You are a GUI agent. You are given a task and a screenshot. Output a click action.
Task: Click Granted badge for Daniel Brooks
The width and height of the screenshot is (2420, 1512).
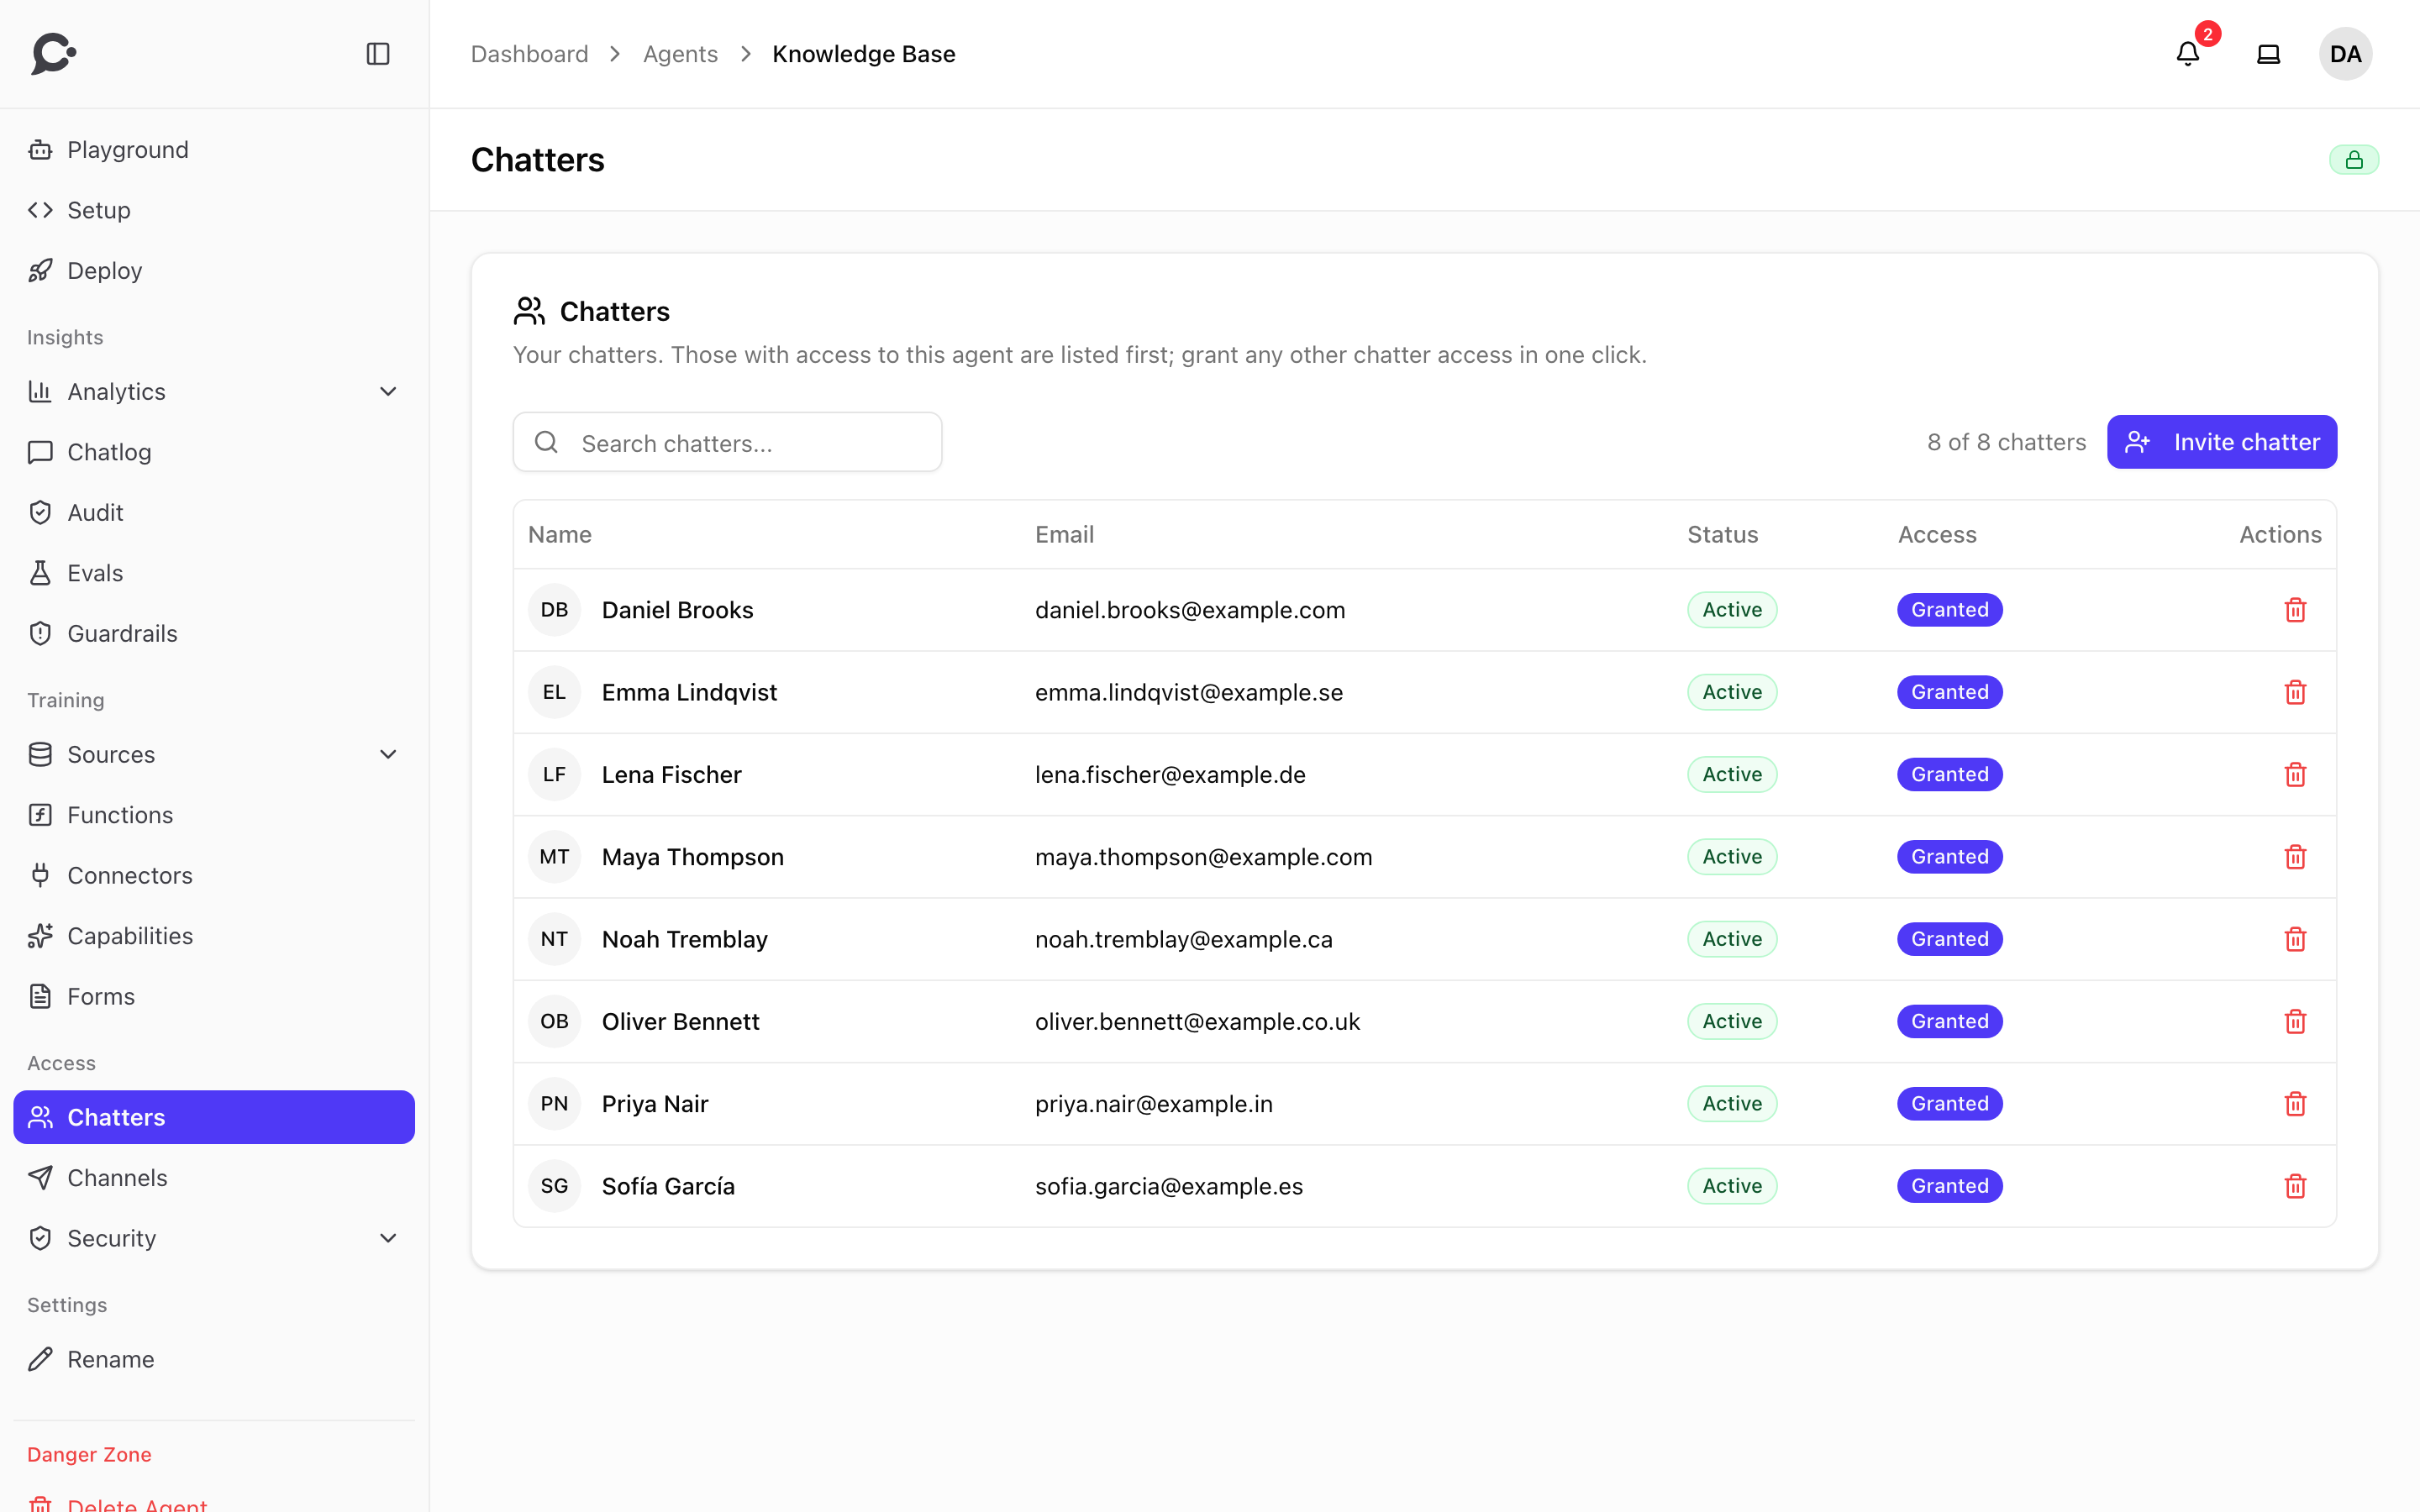[x=1949, y=610]
